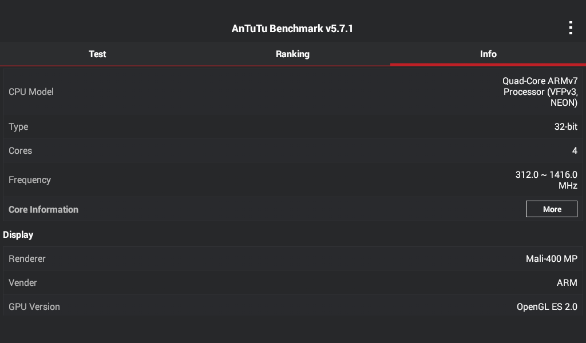The image size is (586, 343).
Task: Tap the Vender label
Action: [23, 282]
